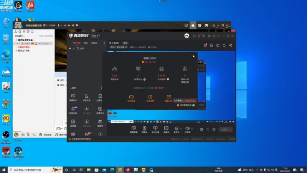
Task: Toggle the speaker icon in channel bottom bar
Action: click(x=23, y=135)
